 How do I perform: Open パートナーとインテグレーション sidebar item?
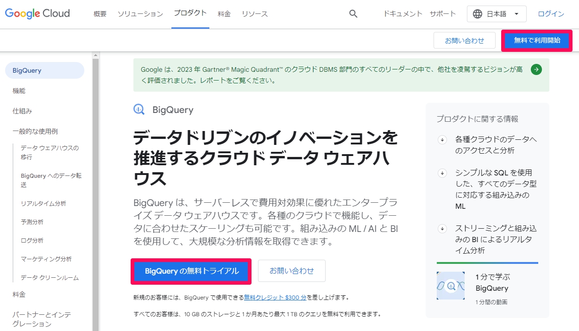coord(42,319)
